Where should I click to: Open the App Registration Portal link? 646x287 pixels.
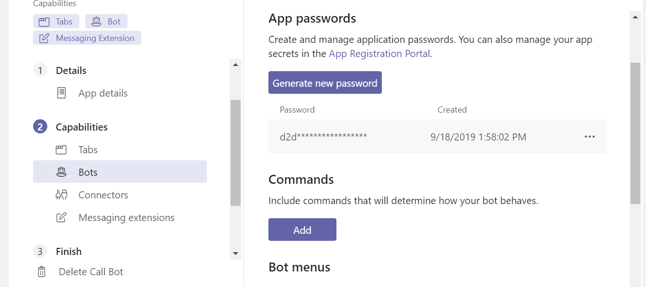pos(379,53)
